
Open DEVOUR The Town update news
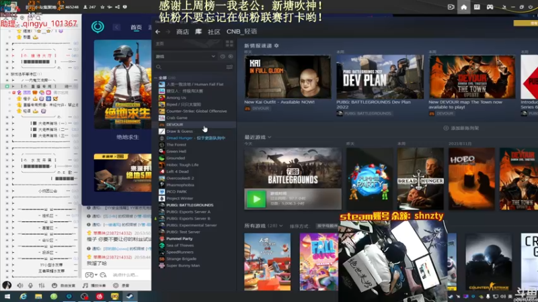tap(472, 77)
